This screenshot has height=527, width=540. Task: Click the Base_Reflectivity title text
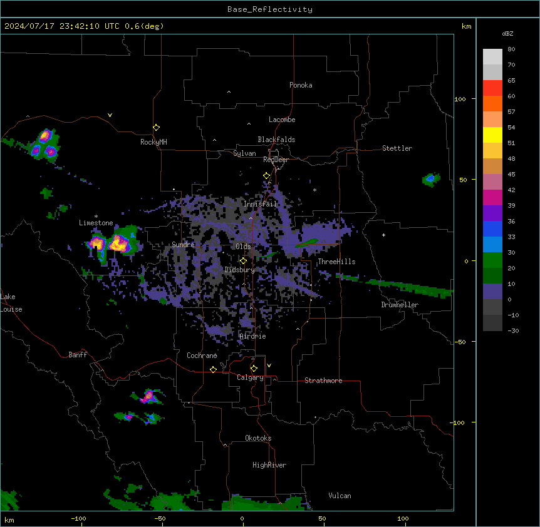point(270,9)
